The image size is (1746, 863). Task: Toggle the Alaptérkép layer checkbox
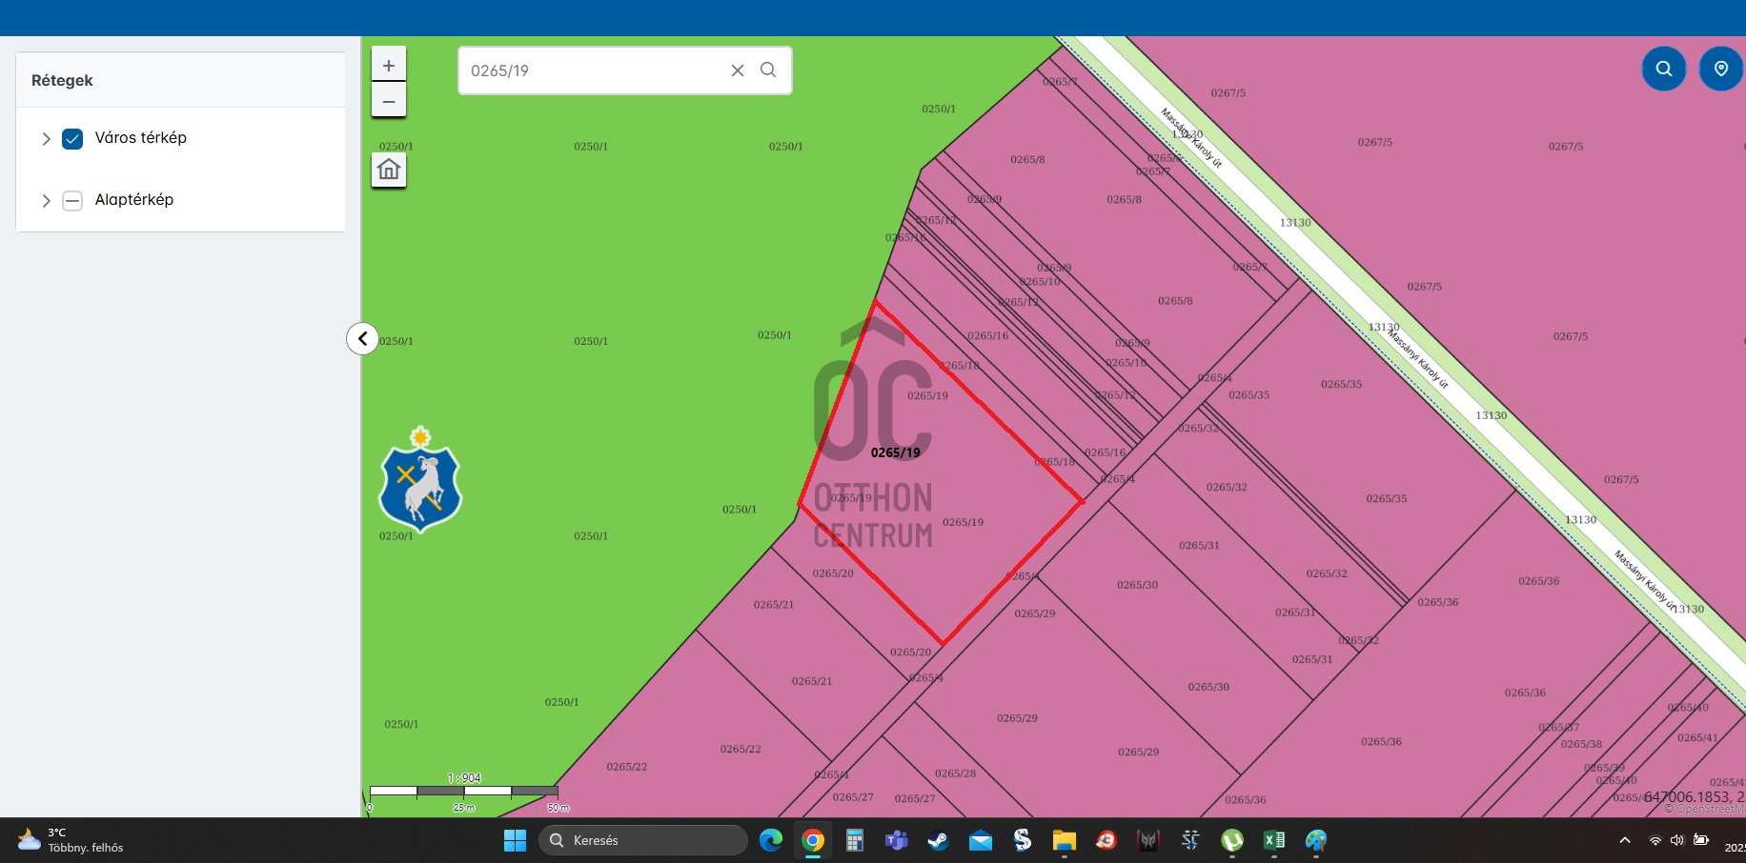coord(72,201)
